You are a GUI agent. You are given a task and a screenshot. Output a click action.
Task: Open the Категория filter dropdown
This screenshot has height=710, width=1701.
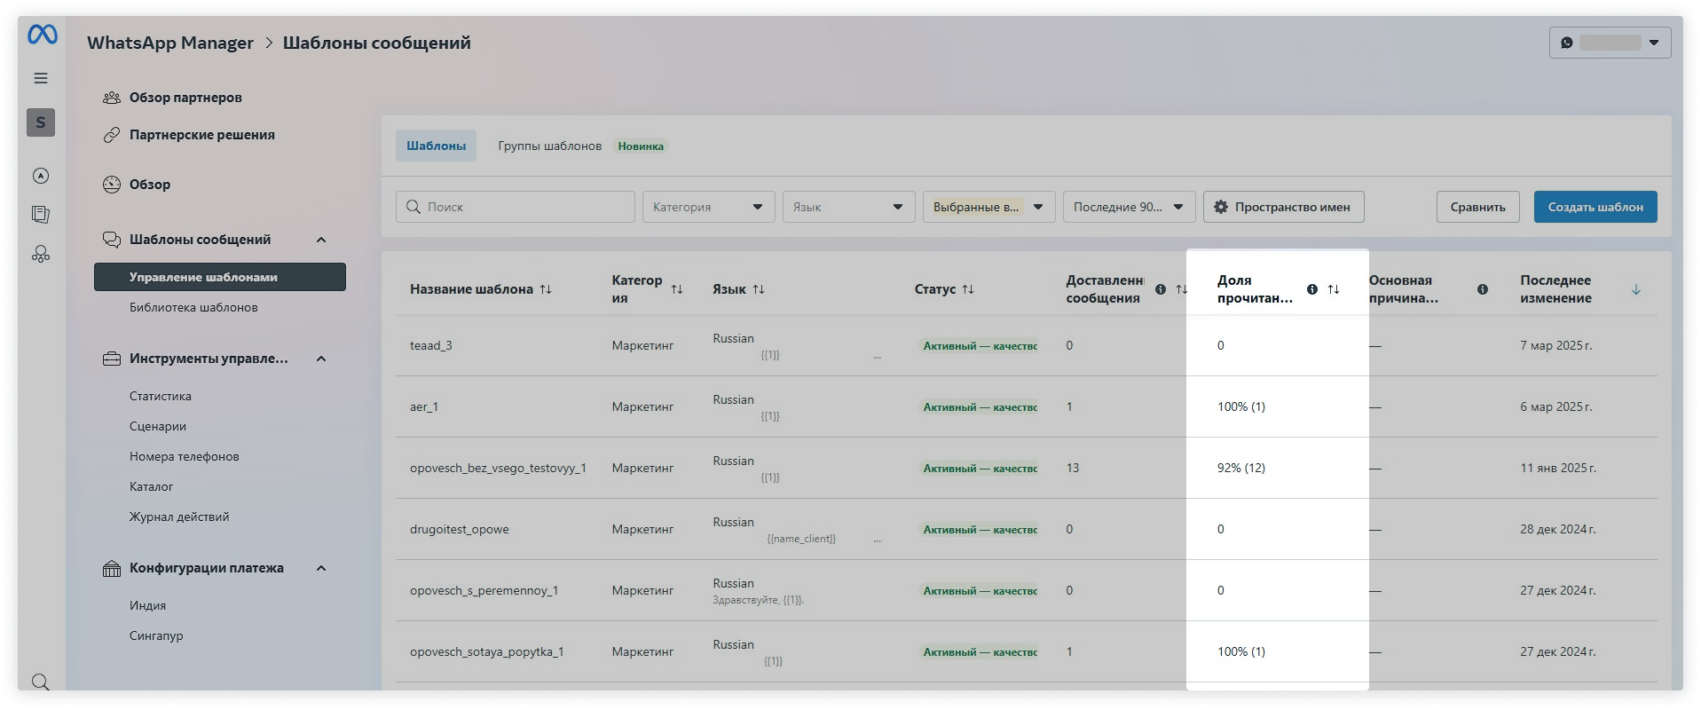click(708, 207)
